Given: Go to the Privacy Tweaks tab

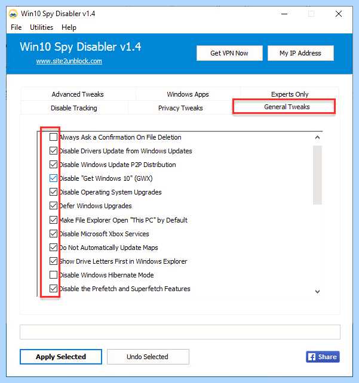Looking at the screenshot, I should coord(180,108).
